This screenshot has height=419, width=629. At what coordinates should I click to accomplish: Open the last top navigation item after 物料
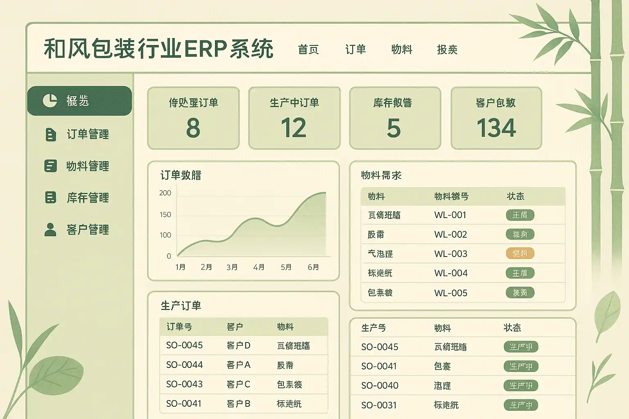pos(447,50)
